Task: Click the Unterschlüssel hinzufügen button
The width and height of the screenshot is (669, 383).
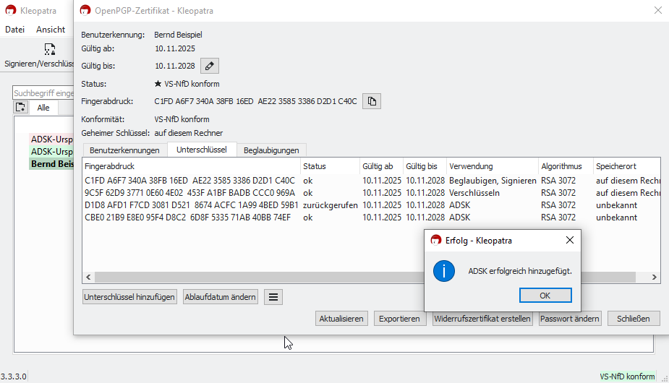Action: (130, 297)
